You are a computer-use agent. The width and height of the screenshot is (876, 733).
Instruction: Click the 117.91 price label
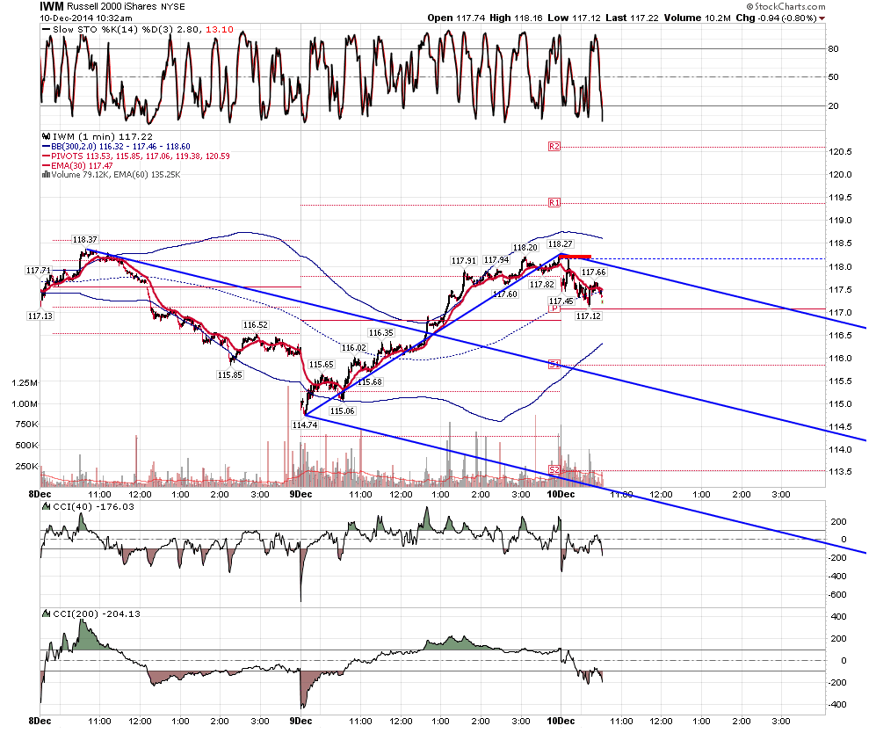[x=464, y=261]
